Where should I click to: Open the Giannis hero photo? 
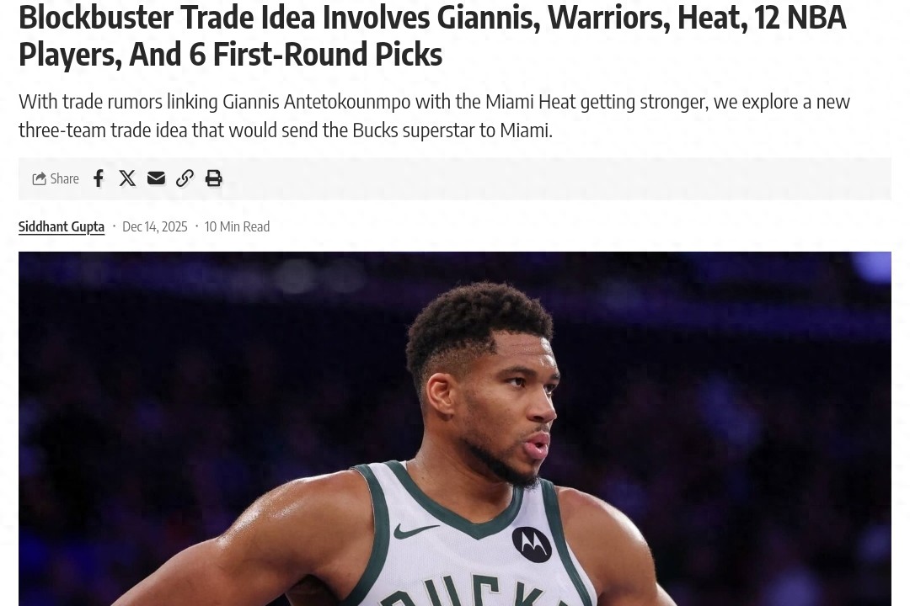pyautogui.click(x=454, y=428)
